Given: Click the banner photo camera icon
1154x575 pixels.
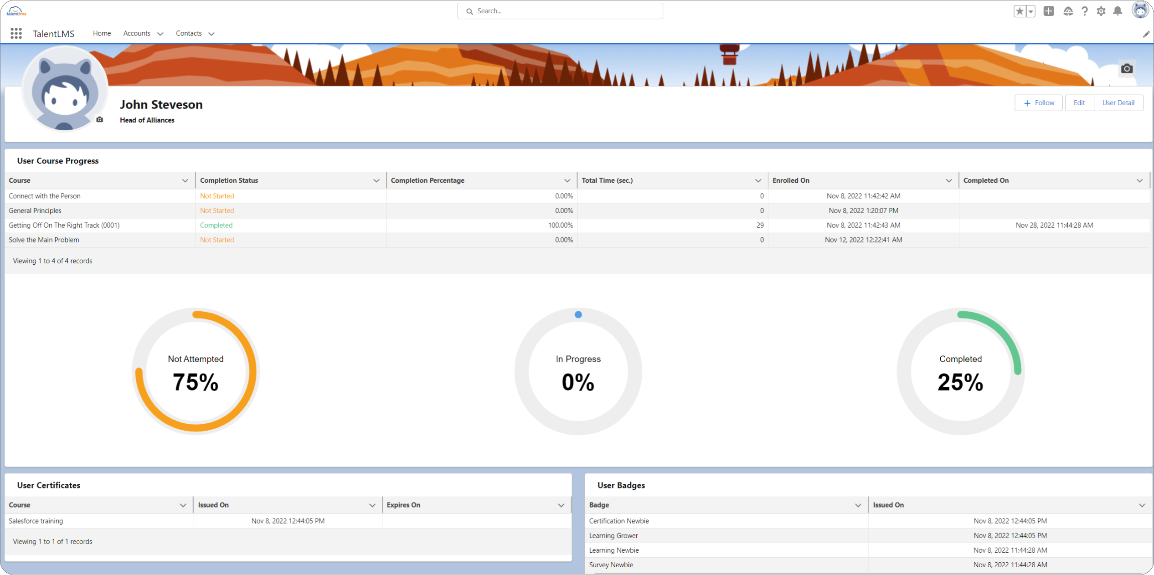Looking at the screenshot, I should click(1127, 69).
